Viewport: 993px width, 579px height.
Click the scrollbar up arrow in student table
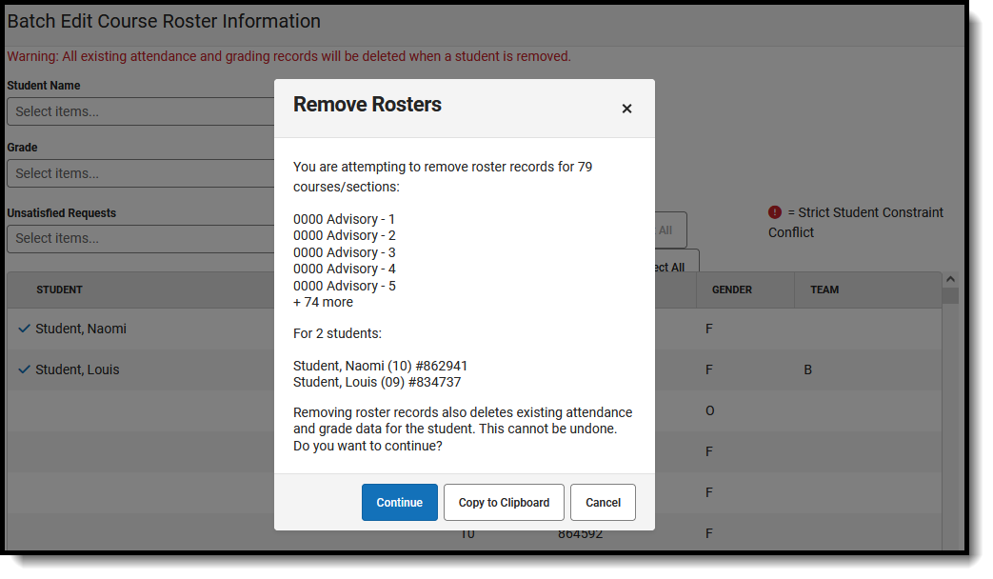[950, 279]
